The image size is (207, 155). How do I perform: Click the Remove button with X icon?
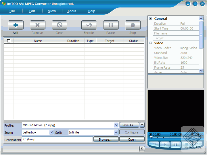38,25
